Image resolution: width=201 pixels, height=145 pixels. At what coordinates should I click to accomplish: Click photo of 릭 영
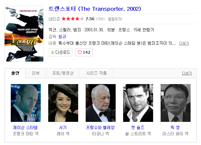[176, 103]
